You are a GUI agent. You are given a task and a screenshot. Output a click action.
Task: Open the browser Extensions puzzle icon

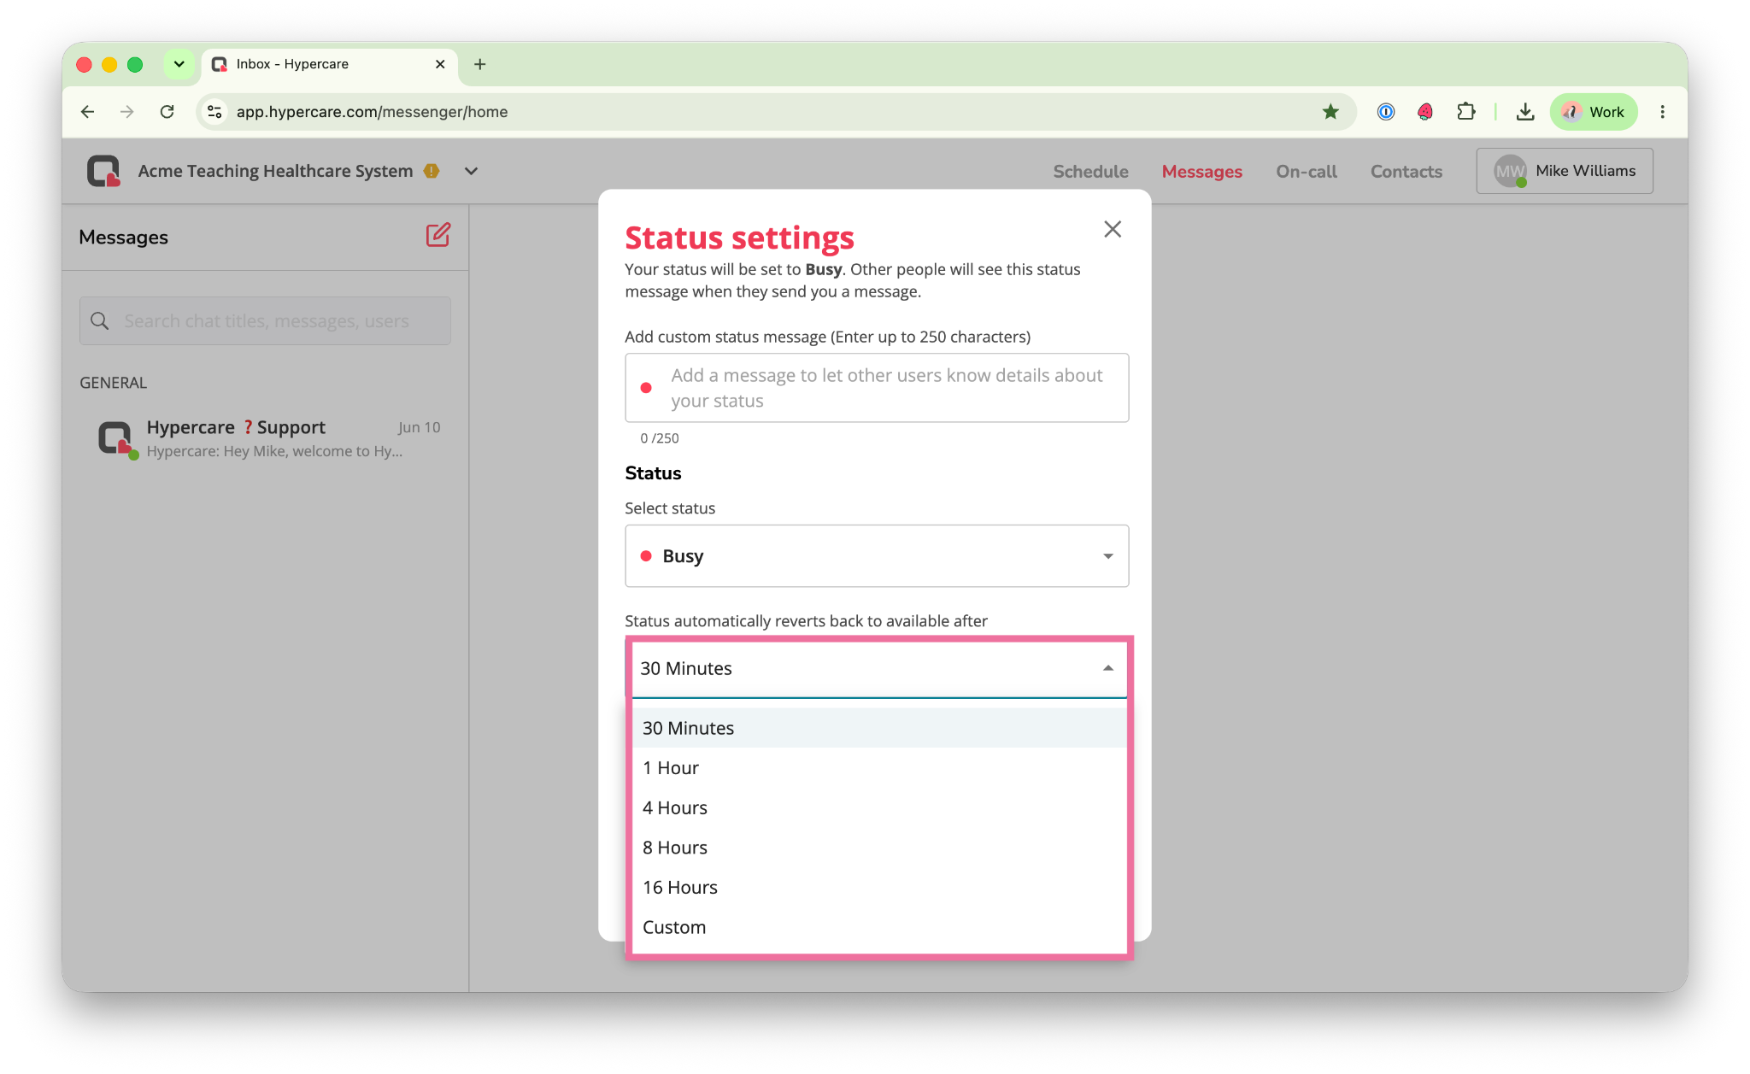[1466, 112]
